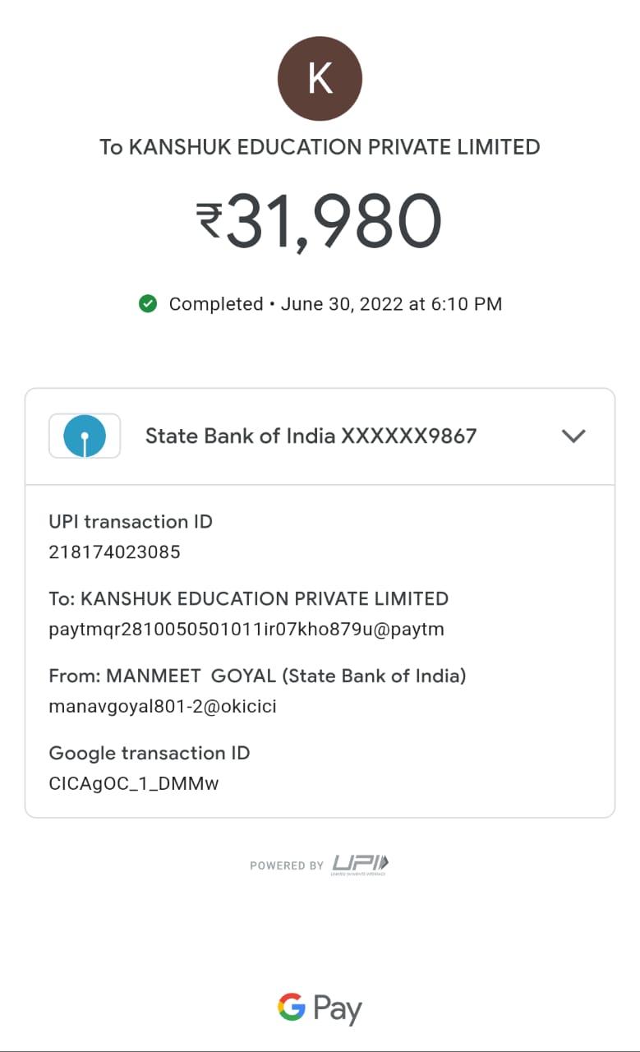Collapse the bank account details chevron
This screenshot has height=1052, width=640.
pyautogui.click(x=573, y=436)
